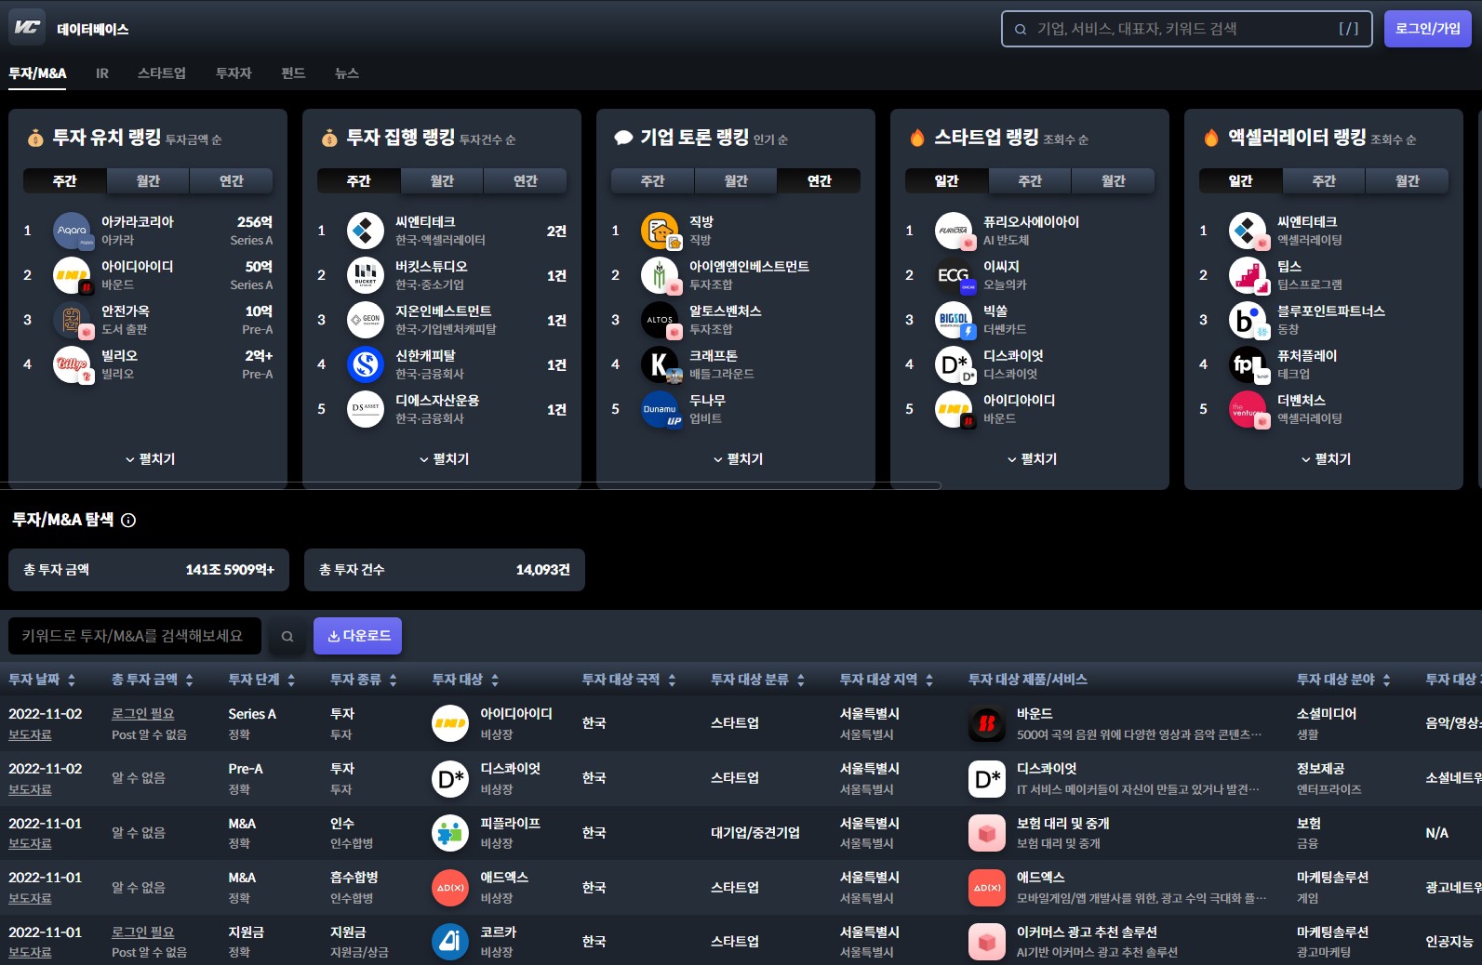
Task: Switch 투자 집행 랭킹 to 연간
Action: coord(526,181)
